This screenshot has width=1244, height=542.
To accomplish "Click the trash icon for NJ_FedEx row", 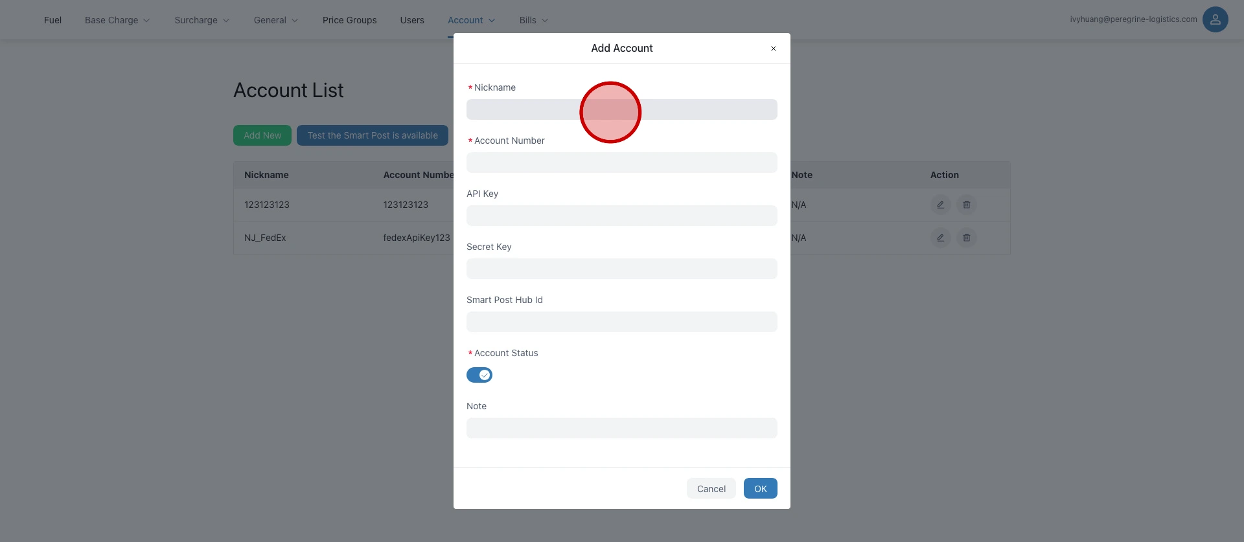I will 966,238.
